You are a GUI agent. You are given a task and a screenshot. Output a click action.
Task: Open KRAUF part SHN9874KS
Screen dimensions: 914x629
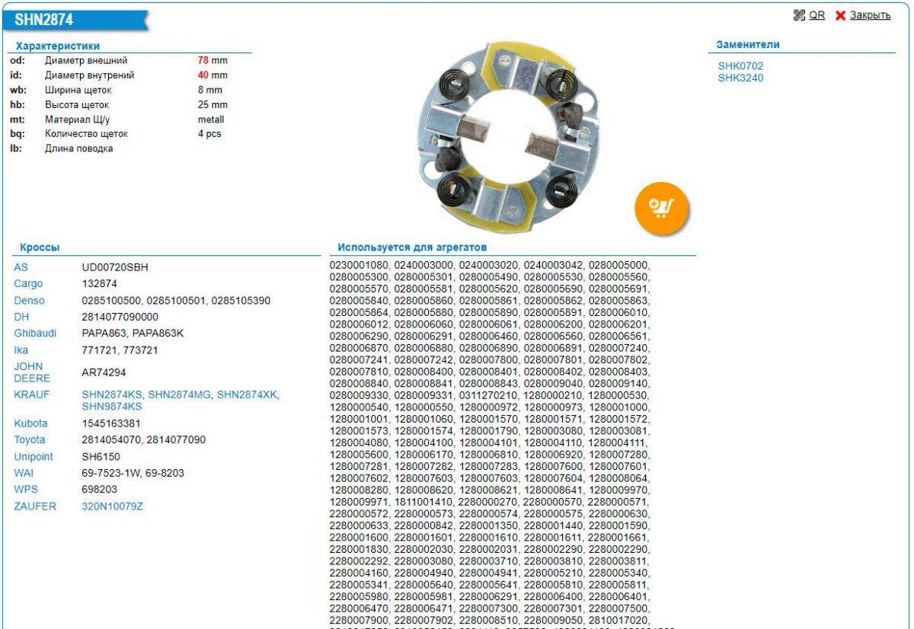pyautogui.click(x=112, y=406)
